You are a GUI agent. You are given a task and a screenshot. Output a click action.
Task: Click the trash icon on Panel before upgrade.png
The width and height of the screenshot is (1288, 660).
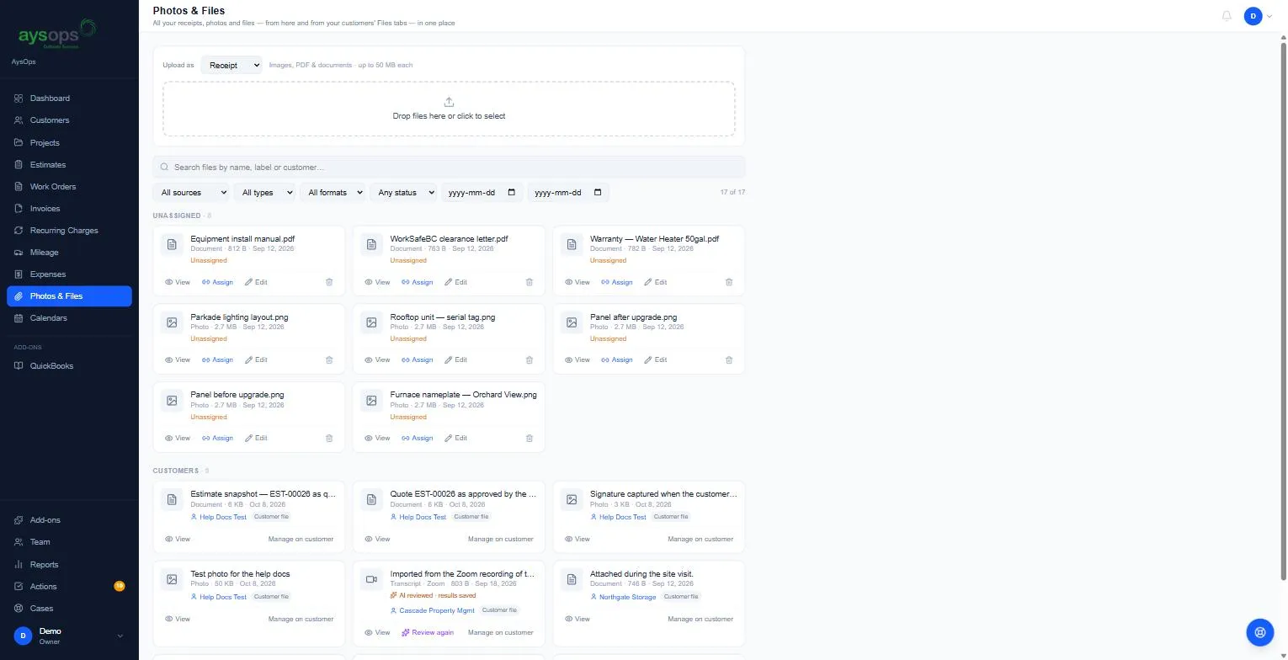329,439
